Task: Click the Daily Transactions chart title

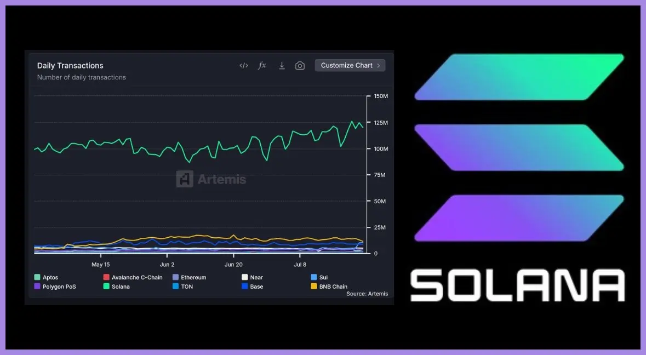Action: tap(70, 66)
